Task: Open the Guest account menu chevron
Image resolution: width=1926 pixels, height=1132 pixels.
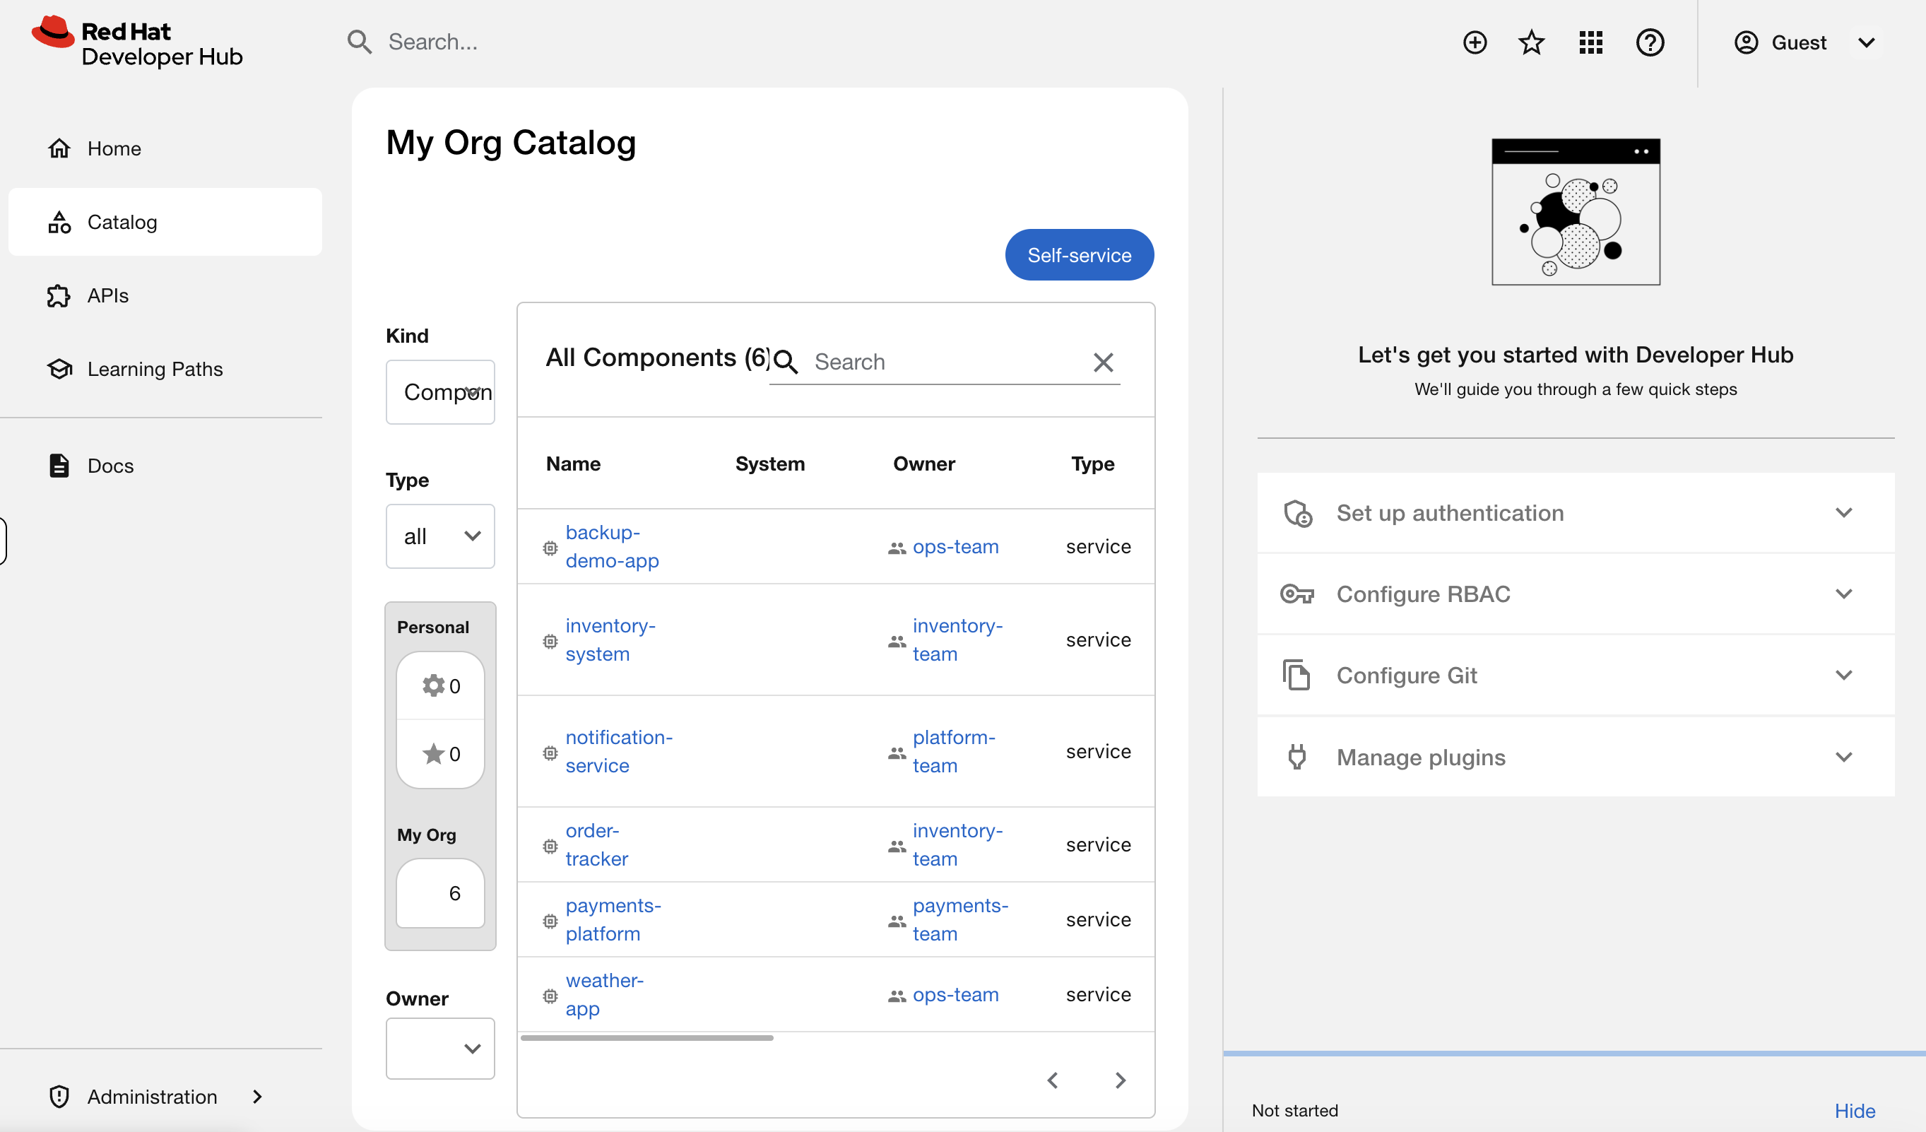Action: [1867, 42]
